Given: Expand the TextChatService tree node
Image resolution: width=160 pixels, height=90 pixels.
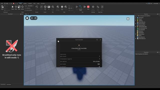Looking at the screenshot, I should pos(136,38).
